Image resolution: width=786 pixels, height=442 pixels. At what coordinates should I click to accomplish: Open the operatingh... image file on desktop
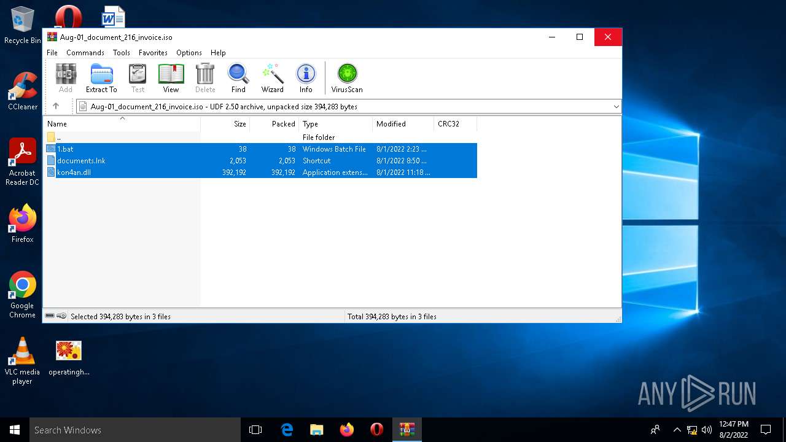click(x=69, y=357)
